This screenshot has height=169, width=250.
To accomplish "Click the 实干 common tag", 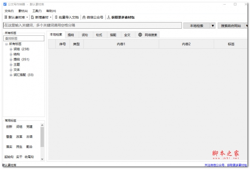I will coord(19,157).
